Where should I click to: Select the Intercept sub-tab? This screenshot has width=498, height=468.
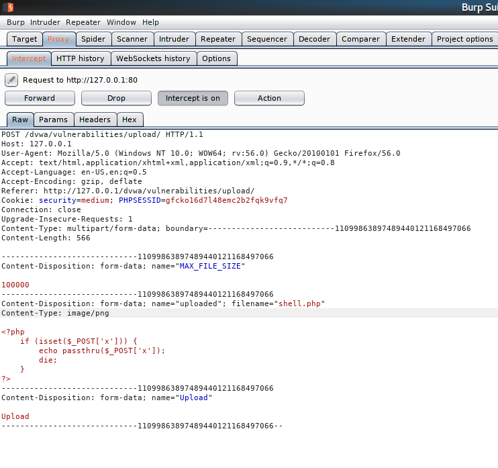point(29,59)
